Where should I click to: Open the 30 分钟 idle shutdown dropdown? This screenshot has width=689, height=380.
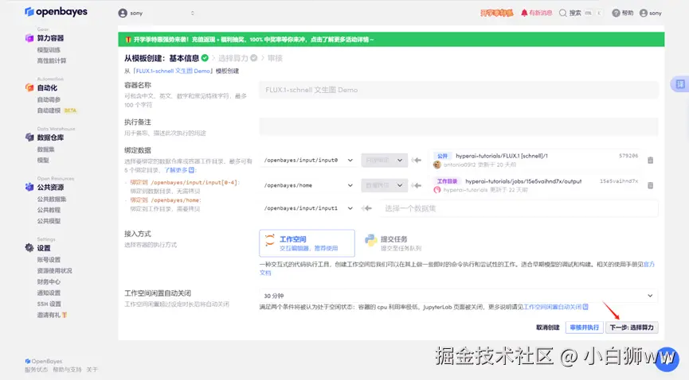click(x=458, y=296)
